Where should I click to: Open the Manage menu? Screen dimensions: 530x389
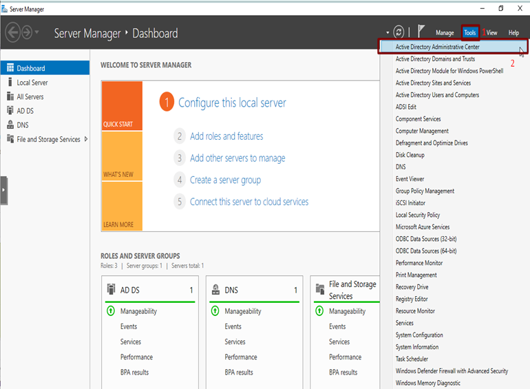pyautogui.click(x=445, y=33)
